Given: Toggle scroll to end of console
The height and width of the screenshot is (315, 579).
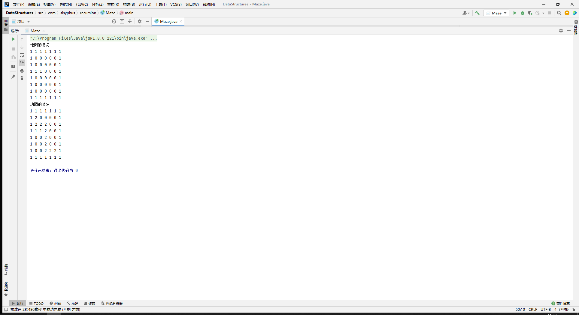Looking at the screenshot, I should point(22,63).
